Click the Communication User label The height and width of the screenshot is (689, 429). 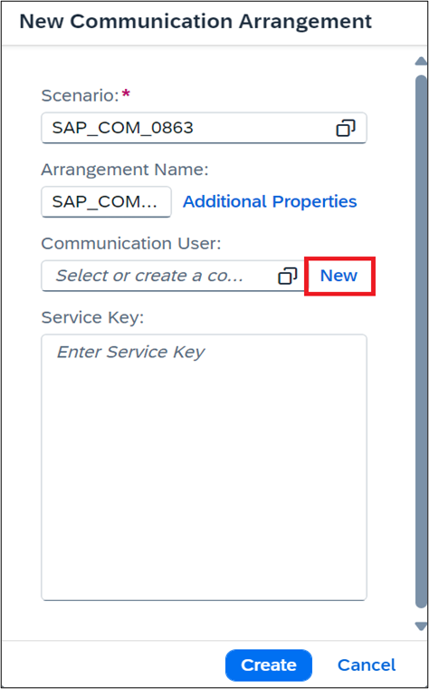tap(131, 244)
